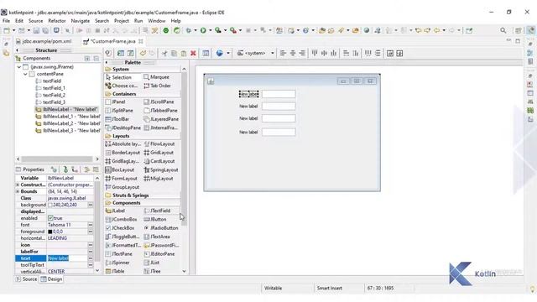The image size is (537, 302).
Task: Click the green Run button in the main toolbar
Action: pyautogui.click(x=203, y=30)
